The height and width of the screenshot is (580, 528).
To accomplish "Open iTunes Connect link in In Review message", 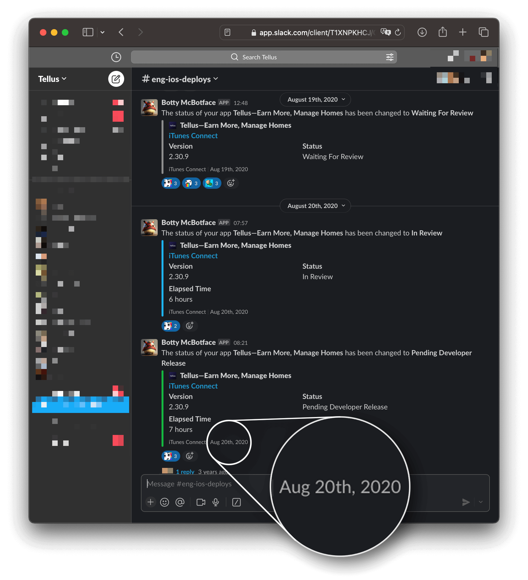I will pos(193,256).
